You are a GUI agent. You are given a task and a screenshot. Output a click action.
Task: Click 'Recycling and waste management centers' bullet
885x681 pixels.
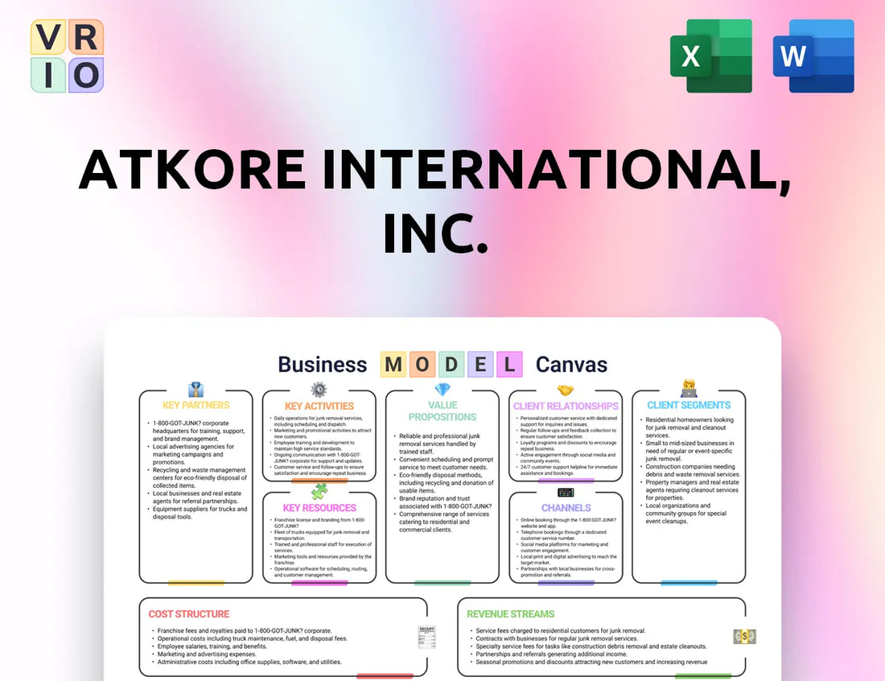tap(198, 477)
